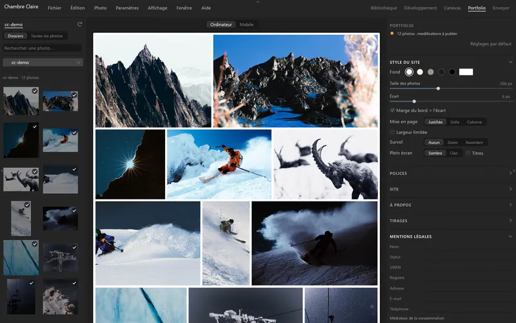Collapse top bar with the up chevron
Image resolution: width=516 pixels, height=323 pixels.
(x=258, y=2)
